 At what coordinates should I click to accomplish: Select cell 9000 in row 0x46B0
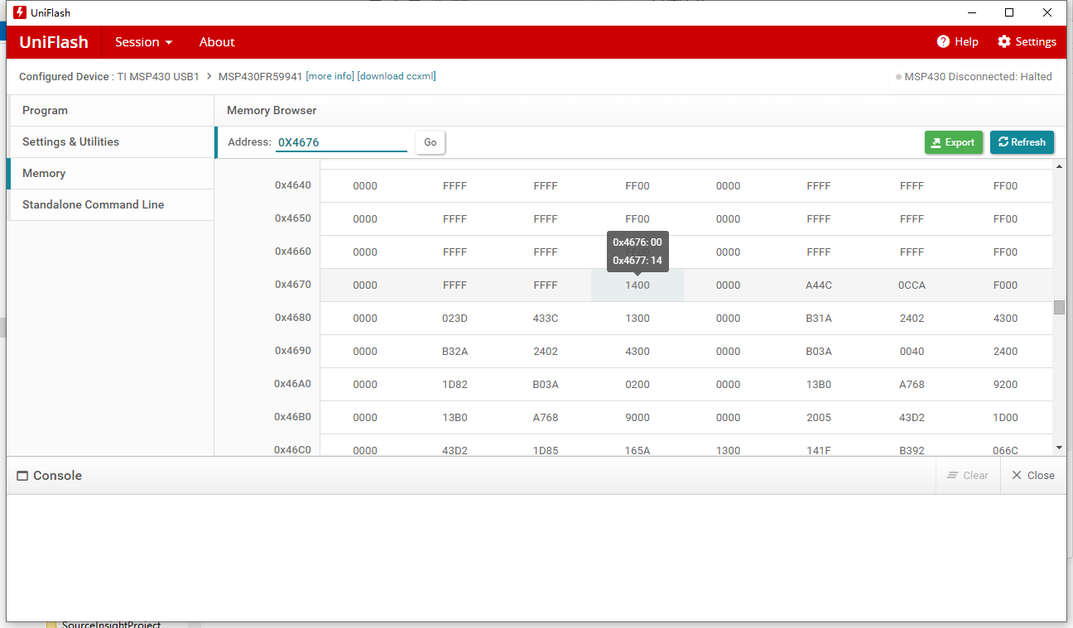tap(638, 418)
